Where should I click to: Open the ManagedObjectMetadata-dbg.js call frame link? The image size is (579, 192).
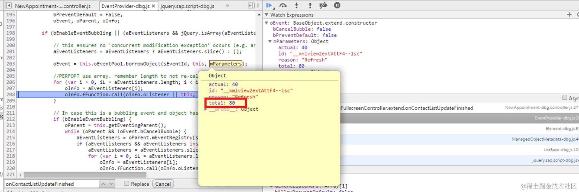point(545,139)
